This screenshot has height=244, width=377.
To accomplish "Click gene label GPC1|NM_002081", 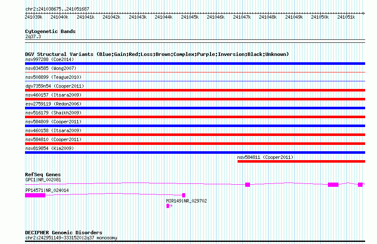I will (x=43, y=180).
